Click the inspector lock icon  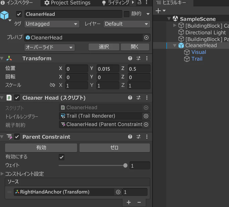point(139,2)
